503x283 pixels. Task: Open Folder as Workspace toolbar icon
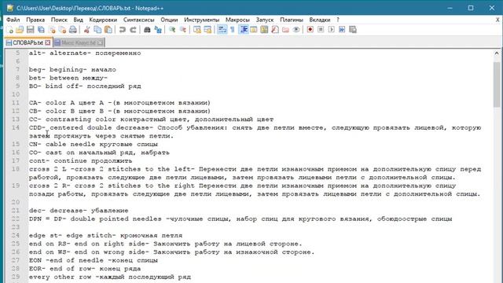(285, 30)
